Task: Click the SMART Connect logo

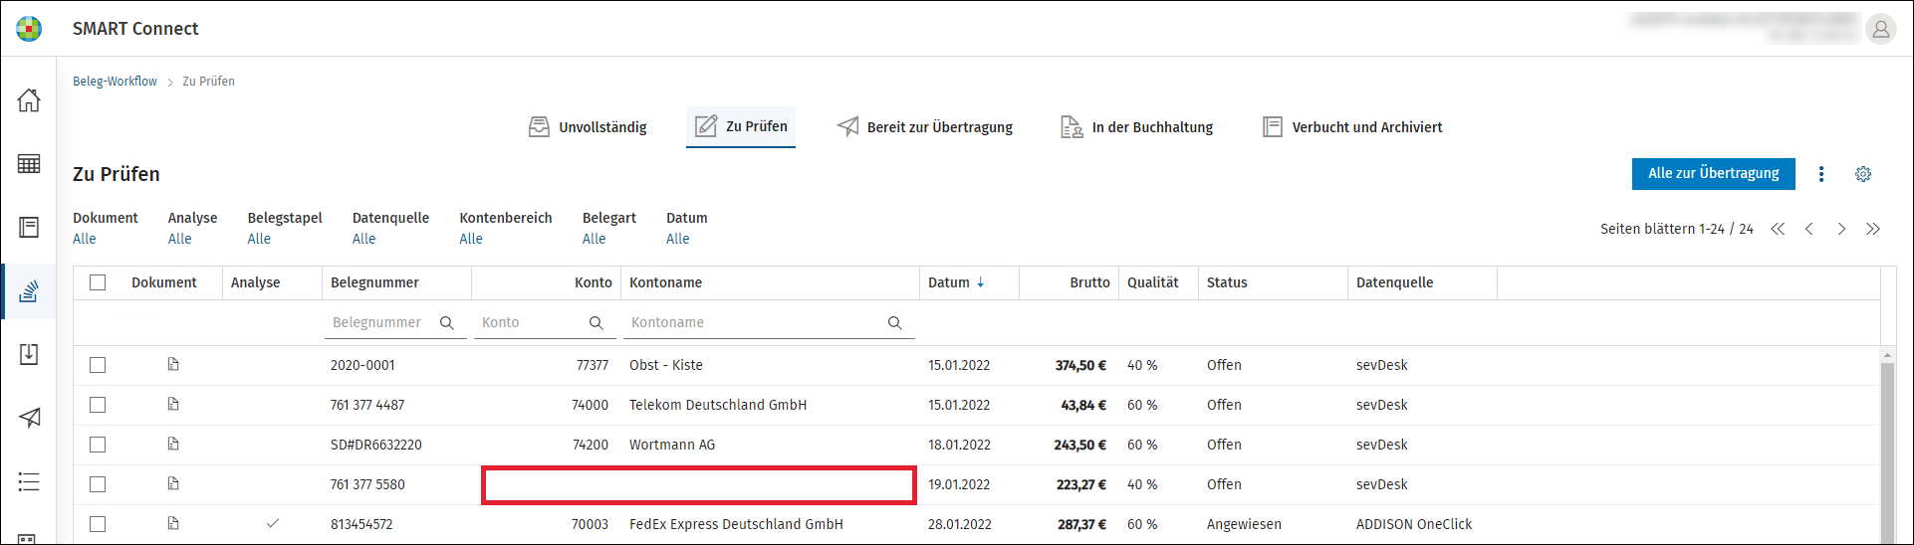Action: (30, 29)
